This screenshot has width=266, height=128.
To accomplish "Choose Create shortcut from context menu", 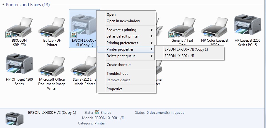I will coord(126,65).
